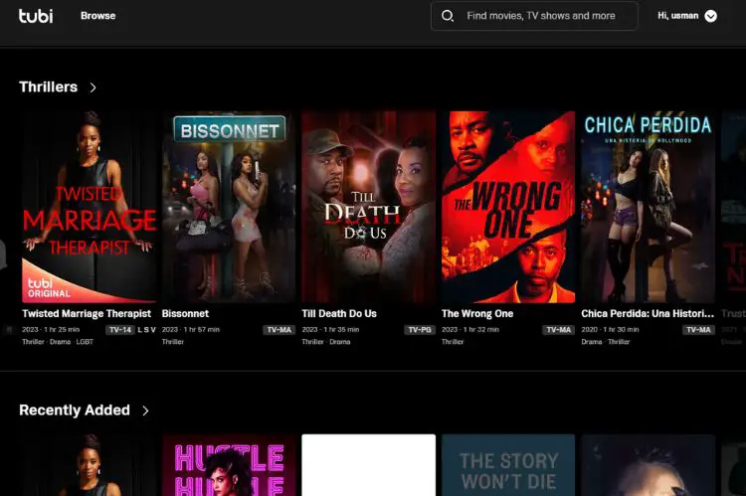Click the L S V content descriptors
This screenshot has height=496, width=746.
click(x=146, y=330)
